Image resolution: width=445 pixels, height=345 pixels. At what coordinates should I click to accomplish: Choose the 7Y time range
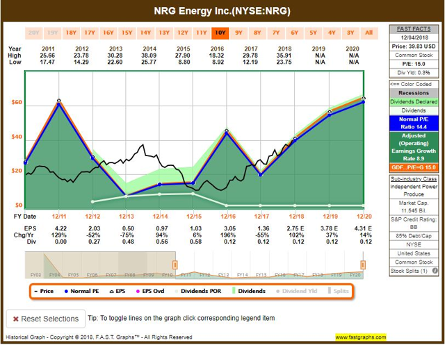[276, 33]
